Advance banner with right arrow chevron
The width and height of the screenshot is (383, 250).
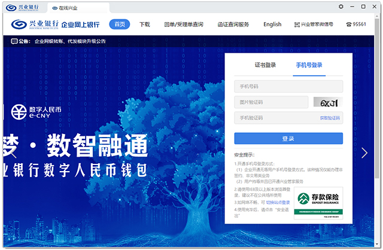[x=364, y=153]
